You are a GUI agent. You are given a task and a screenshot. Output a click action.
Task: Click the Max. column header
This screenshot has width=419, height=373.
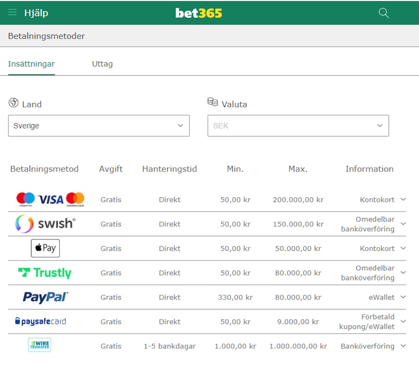298,169
